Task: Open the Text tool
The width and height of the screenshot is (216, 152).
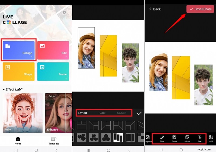Action: [200, 139]
